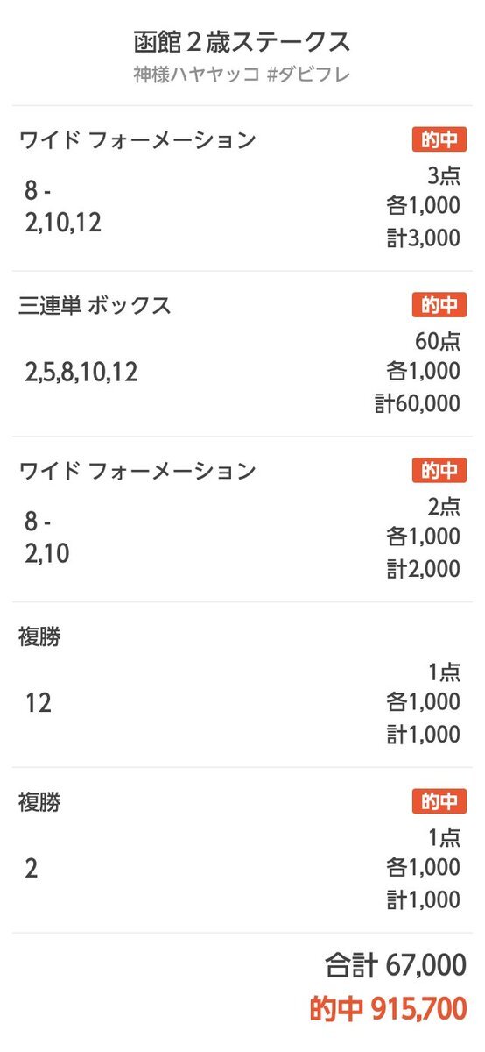Tap the 神様ハヤヤッコ name in subtitle

pyautogui.click(x=197, y=75)
